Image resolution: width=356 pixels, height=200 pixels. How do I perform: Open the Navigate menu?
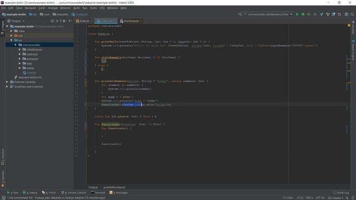coord(30,8)
